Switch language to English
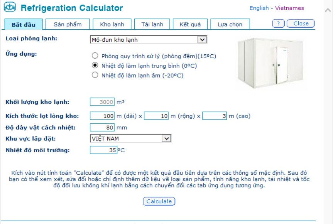Image resolution: width=333 pixels, height=224 pixels. (x=259, y=8)
